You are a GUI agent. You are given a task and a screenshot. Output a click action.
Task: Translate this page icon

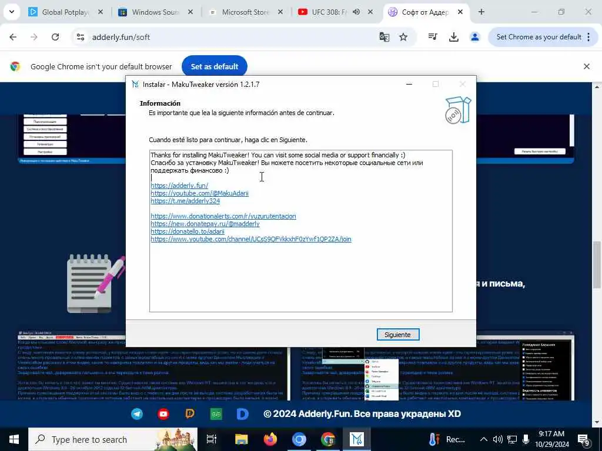(384, 37)
